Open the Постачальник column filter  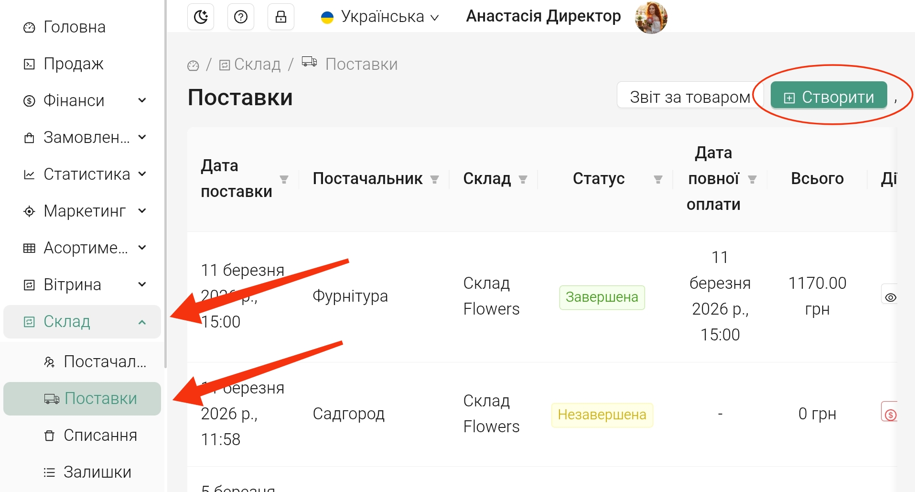(434, 179)
